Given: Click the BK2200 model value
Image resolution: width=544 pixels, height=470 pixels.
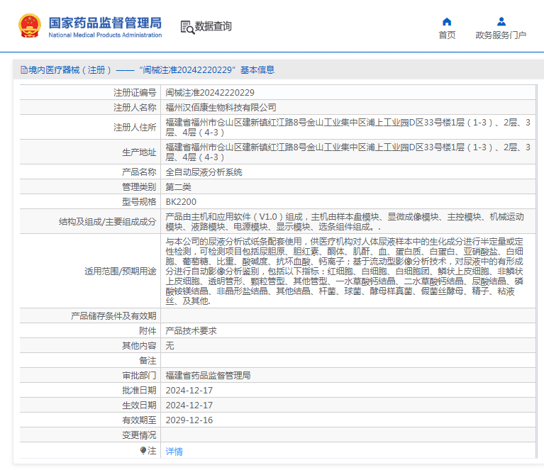Looking at the screenshot, I should 181,202.
